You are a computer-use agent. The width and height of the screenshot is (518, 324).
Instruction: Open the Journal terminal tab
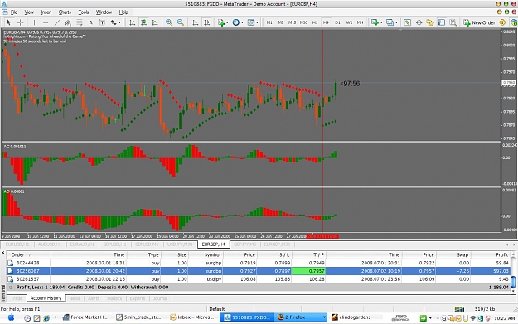(x=160, y=298)
